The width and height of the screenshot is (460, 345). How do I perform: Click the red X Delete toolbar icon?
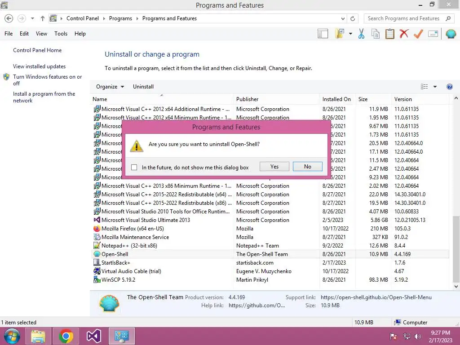(x=404, y=33)
